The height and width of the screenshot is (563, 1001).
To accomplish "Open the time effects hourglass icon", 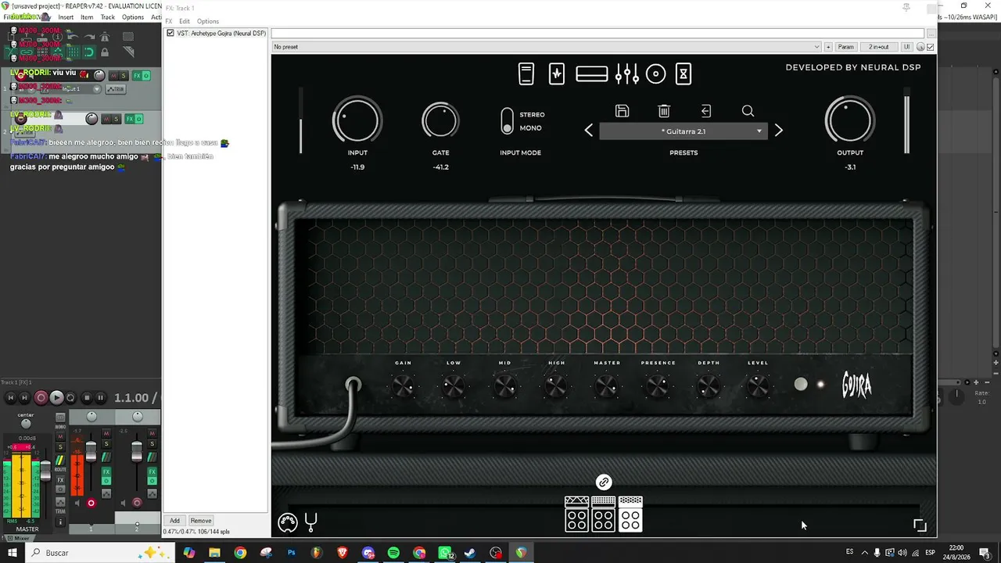I will (683, 74).
